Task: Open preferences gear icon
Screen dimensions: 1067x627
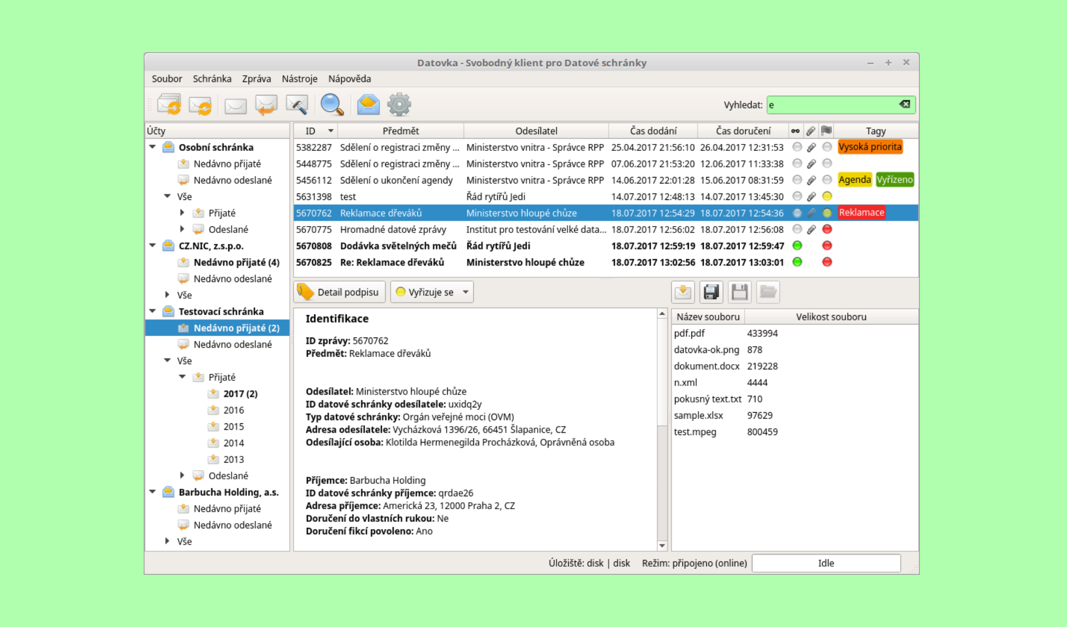Action: tap(399, 104)
